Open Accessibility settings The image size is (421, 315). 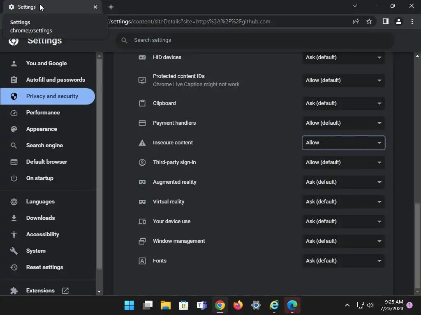pyautogui.click(x=48, y=234)
